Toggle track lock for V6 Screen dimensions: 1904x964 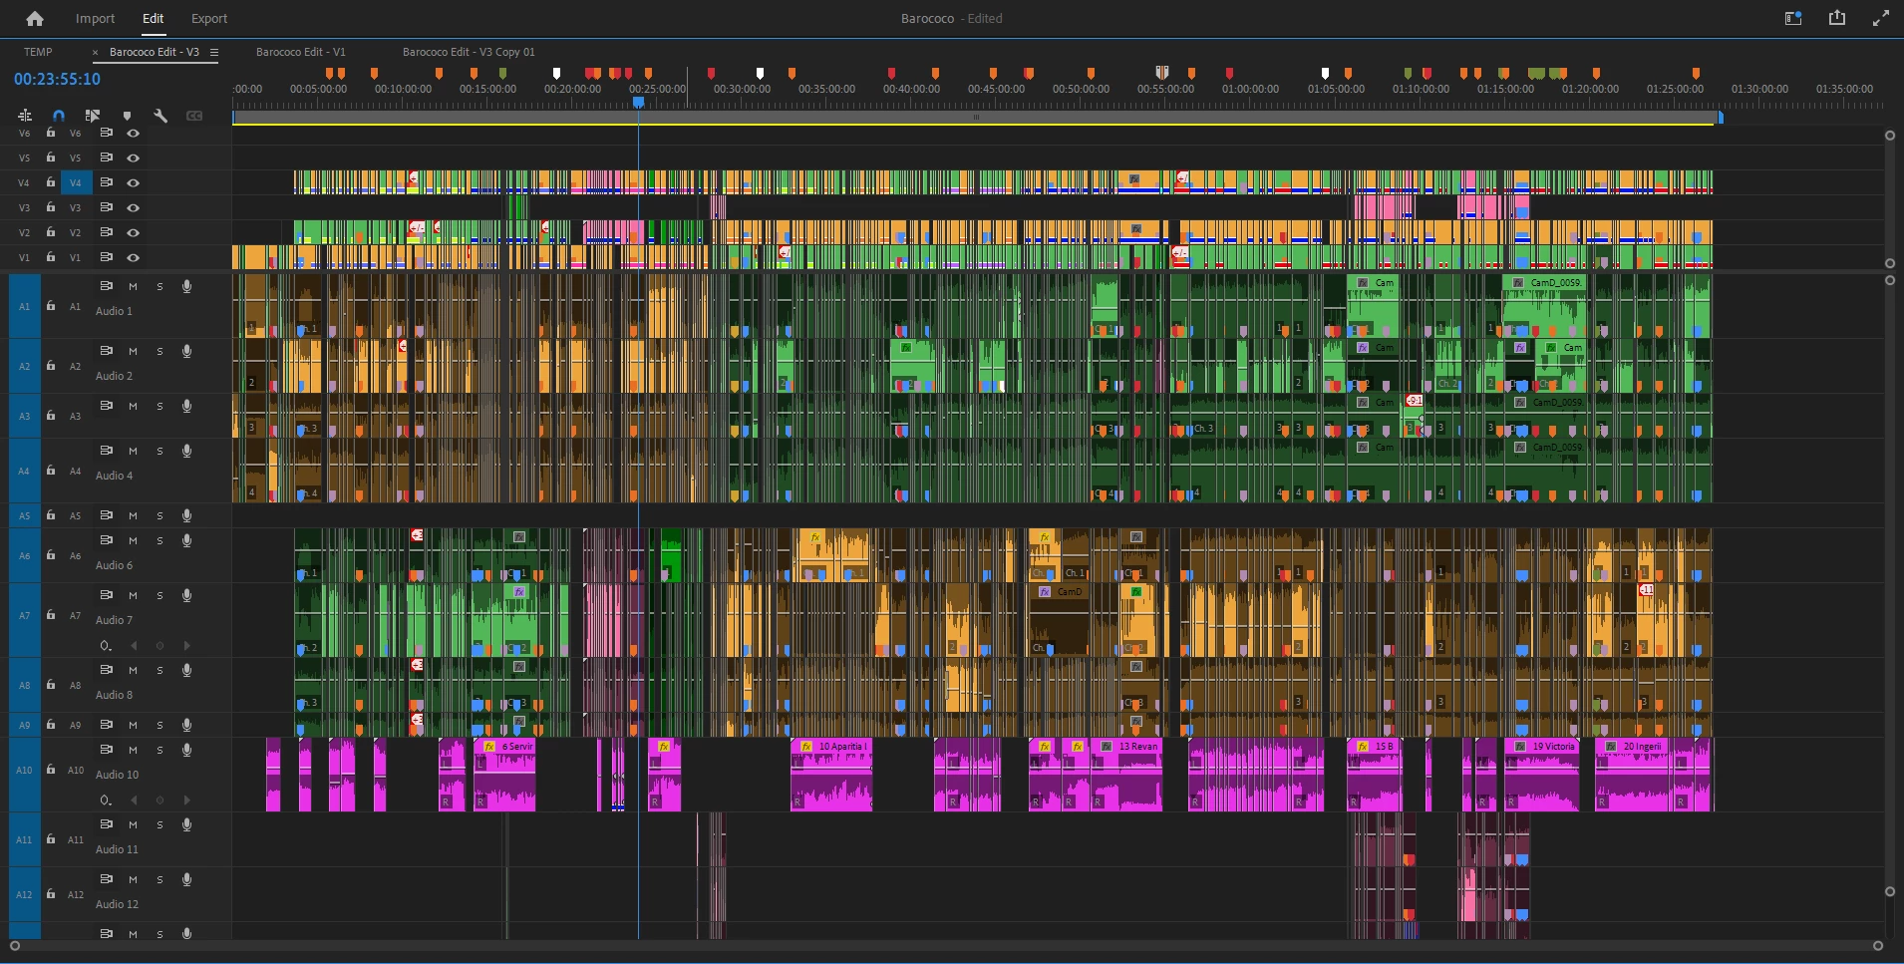click(x=50, y=133)
